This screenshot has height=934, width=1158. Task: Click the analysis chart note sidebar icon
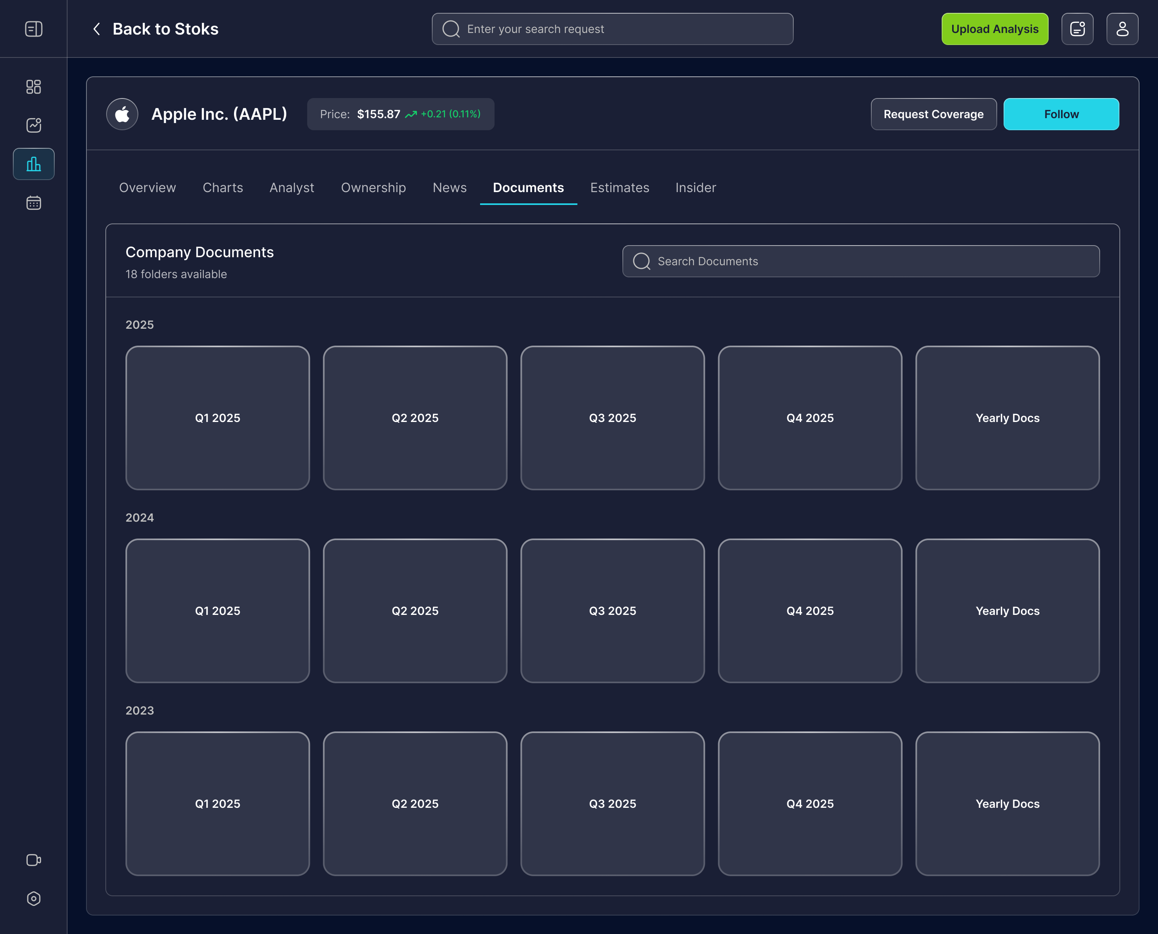pyautogui.click(x=33, y=125)
